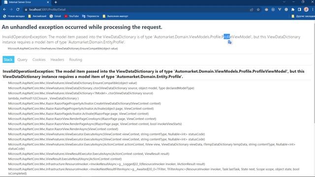Click the 'RazorView.RenderPageCoreAsync' stack line
This screenshot has width=315, height=177.
(x=82, y=119)
